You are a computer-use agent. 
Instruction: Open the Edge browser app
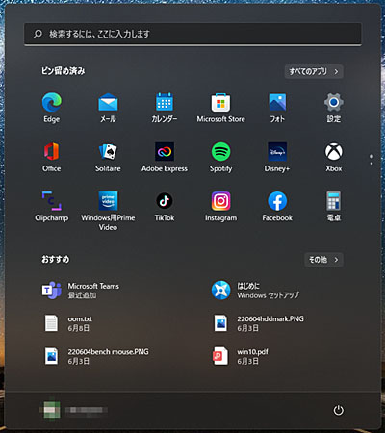click(52, 108)
